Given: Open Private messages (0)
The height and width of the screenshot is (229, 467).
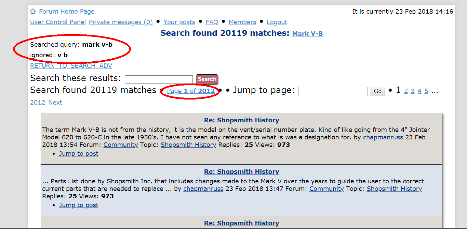Looking at the screenshot, I should [x=121, y=22].
